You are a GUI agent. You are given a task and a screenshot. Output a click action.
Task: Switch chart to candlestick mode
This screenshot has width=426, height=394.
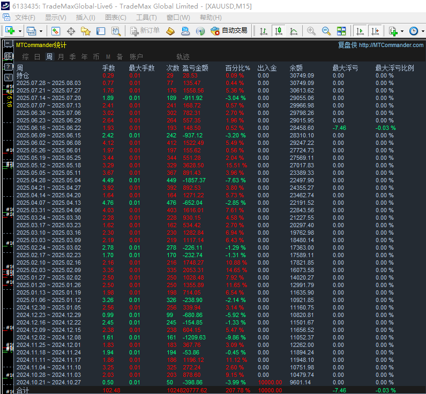click(278, 31)
